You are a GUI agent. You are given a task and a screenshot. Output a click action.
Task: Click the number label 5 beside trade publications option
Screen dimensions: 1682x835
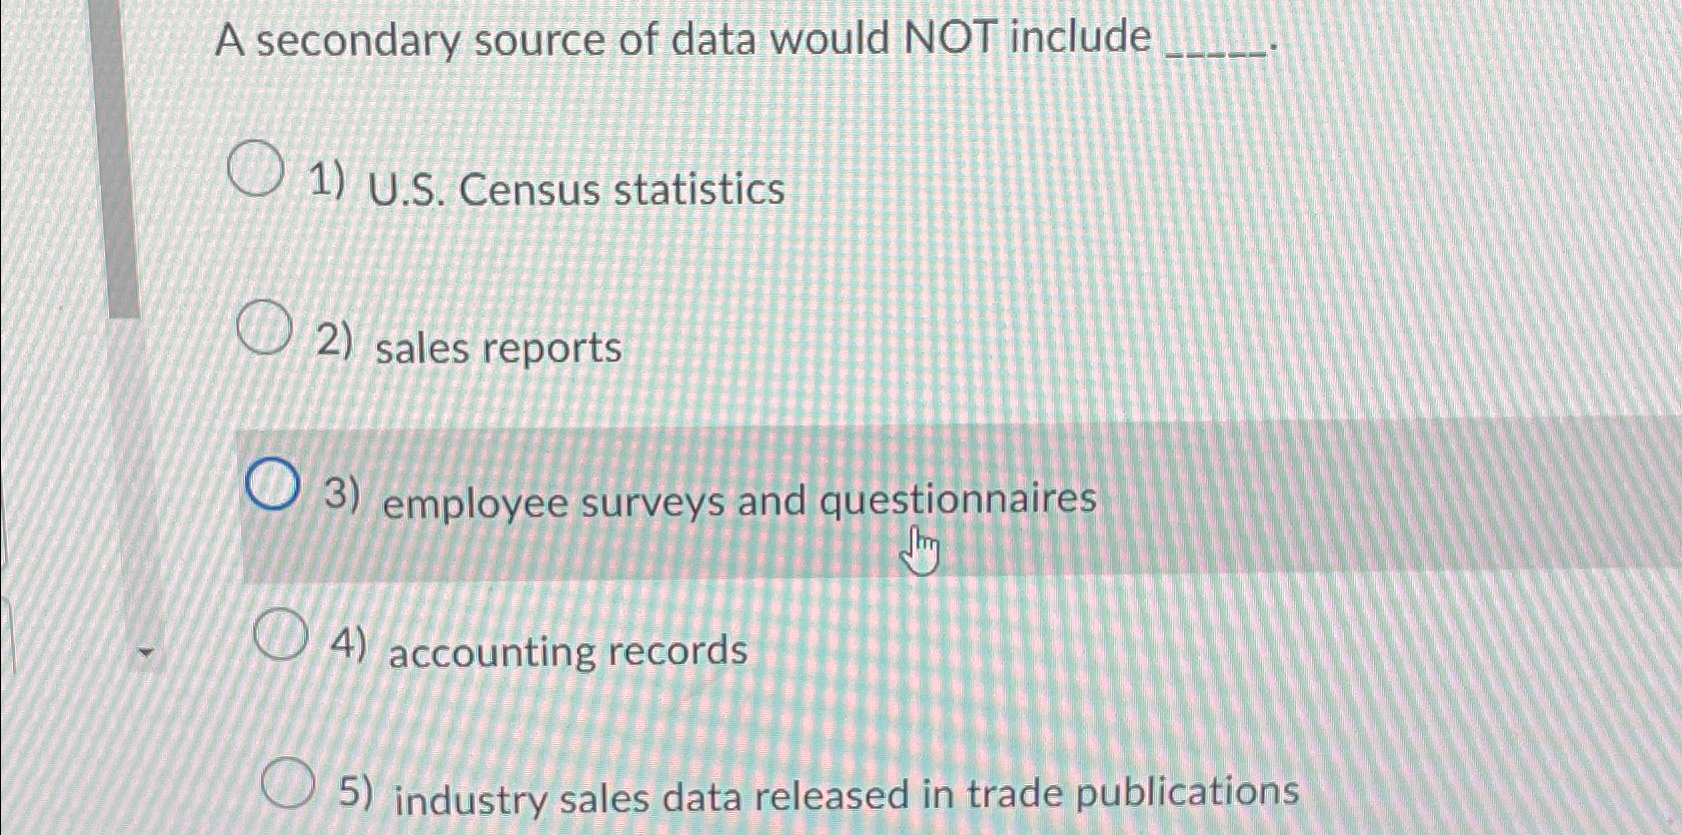tap(357, 790)
